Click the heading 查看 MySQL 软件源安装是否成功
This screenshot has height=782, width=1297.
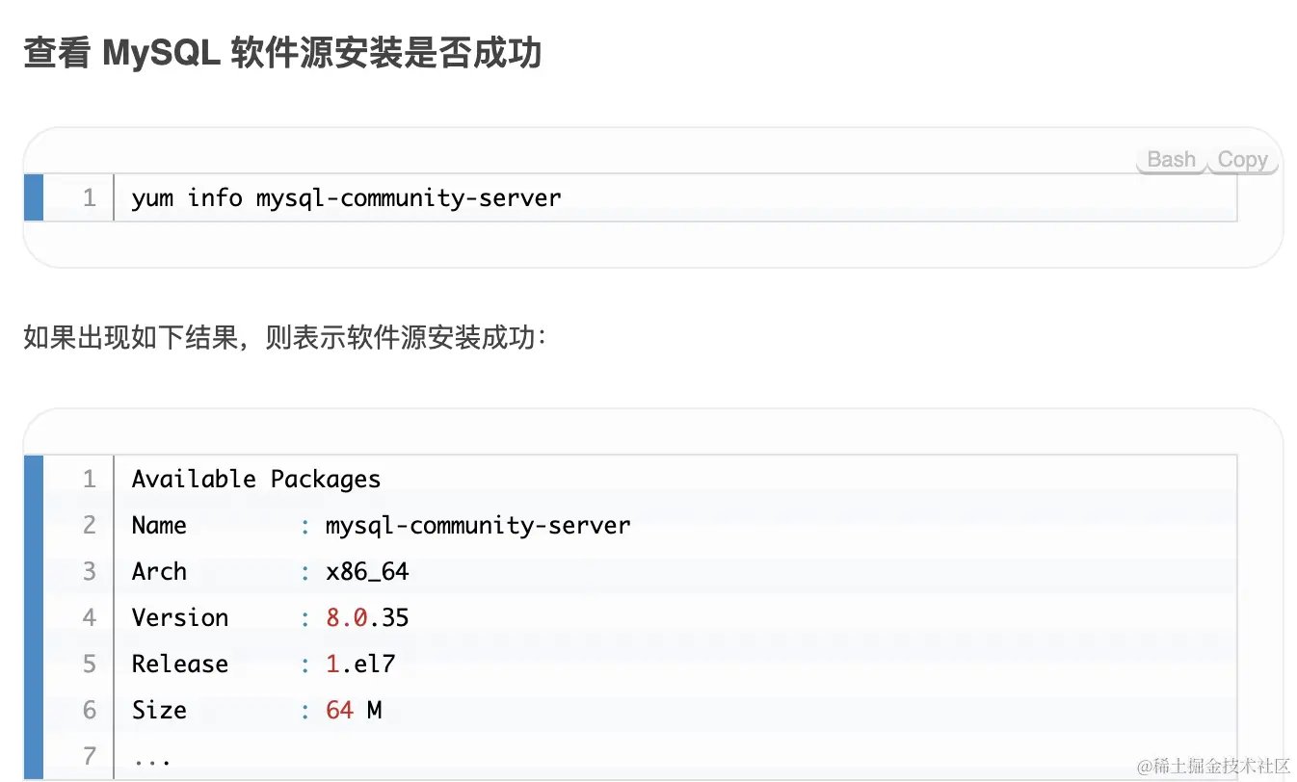[282, 54]
